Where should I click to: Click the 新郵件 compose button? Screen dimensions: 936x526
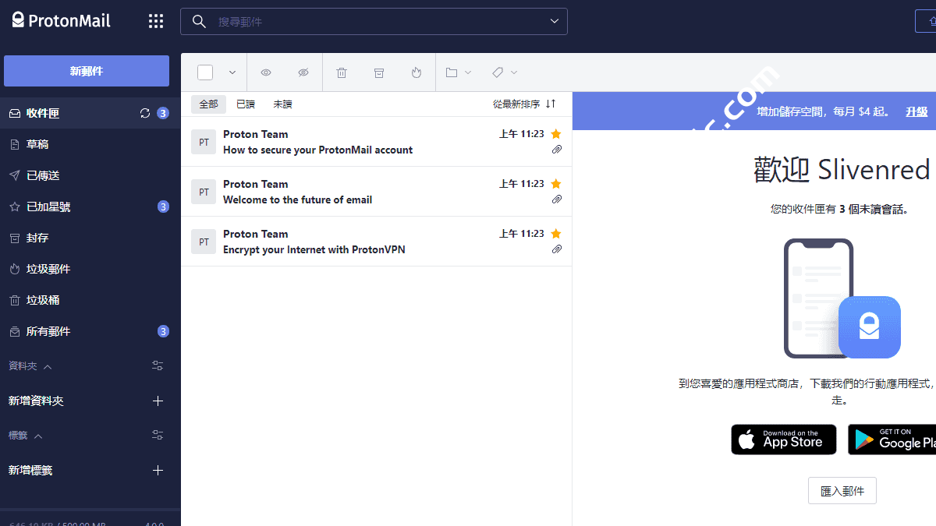coord(87,71)
